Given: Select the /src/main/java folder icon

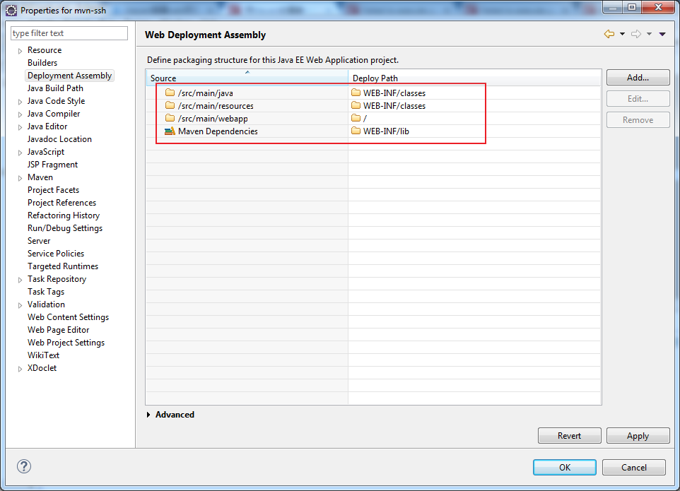Looking at the screenshot, I should click(x=170, y=93).
